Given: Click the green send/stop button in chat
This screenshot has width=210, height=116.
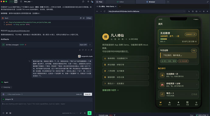Looking at the screenshot, I should pyautogui.click(x=89, y=113).
